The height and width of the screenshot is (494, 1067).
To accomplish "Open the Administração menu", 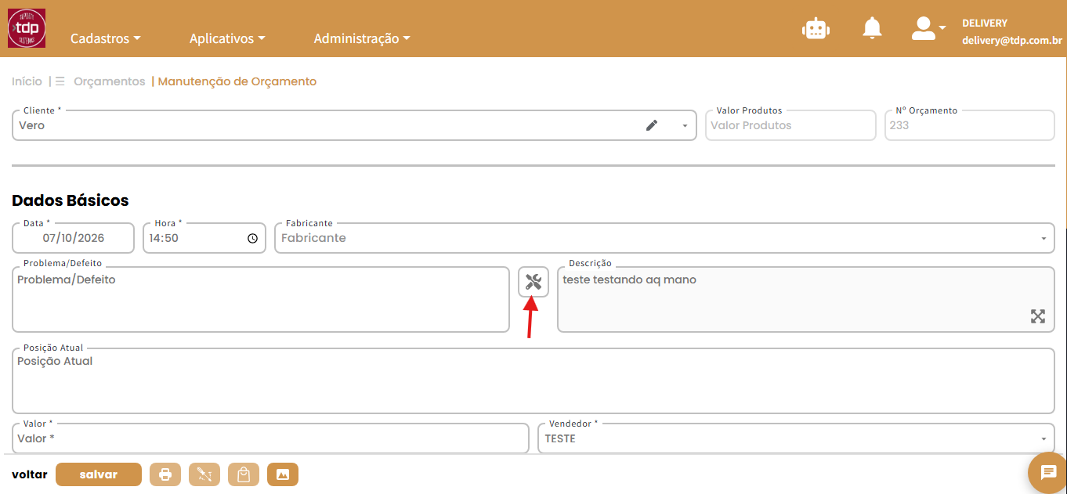I will coord(362,38).
